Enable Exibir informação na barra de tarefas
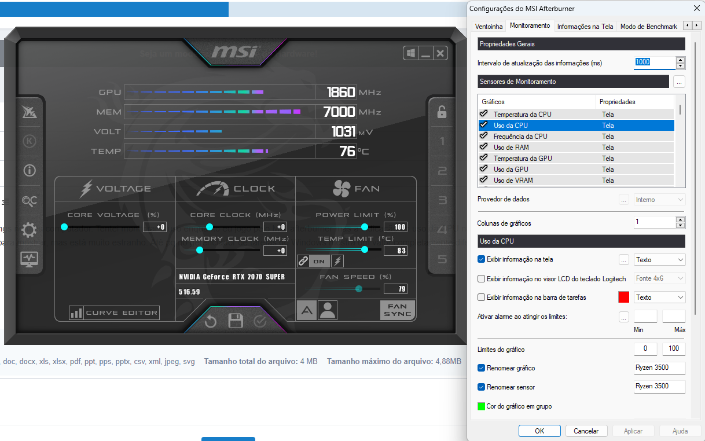This screenshot has height=441, width=705. pyautogui.click(x=482, y=297)
